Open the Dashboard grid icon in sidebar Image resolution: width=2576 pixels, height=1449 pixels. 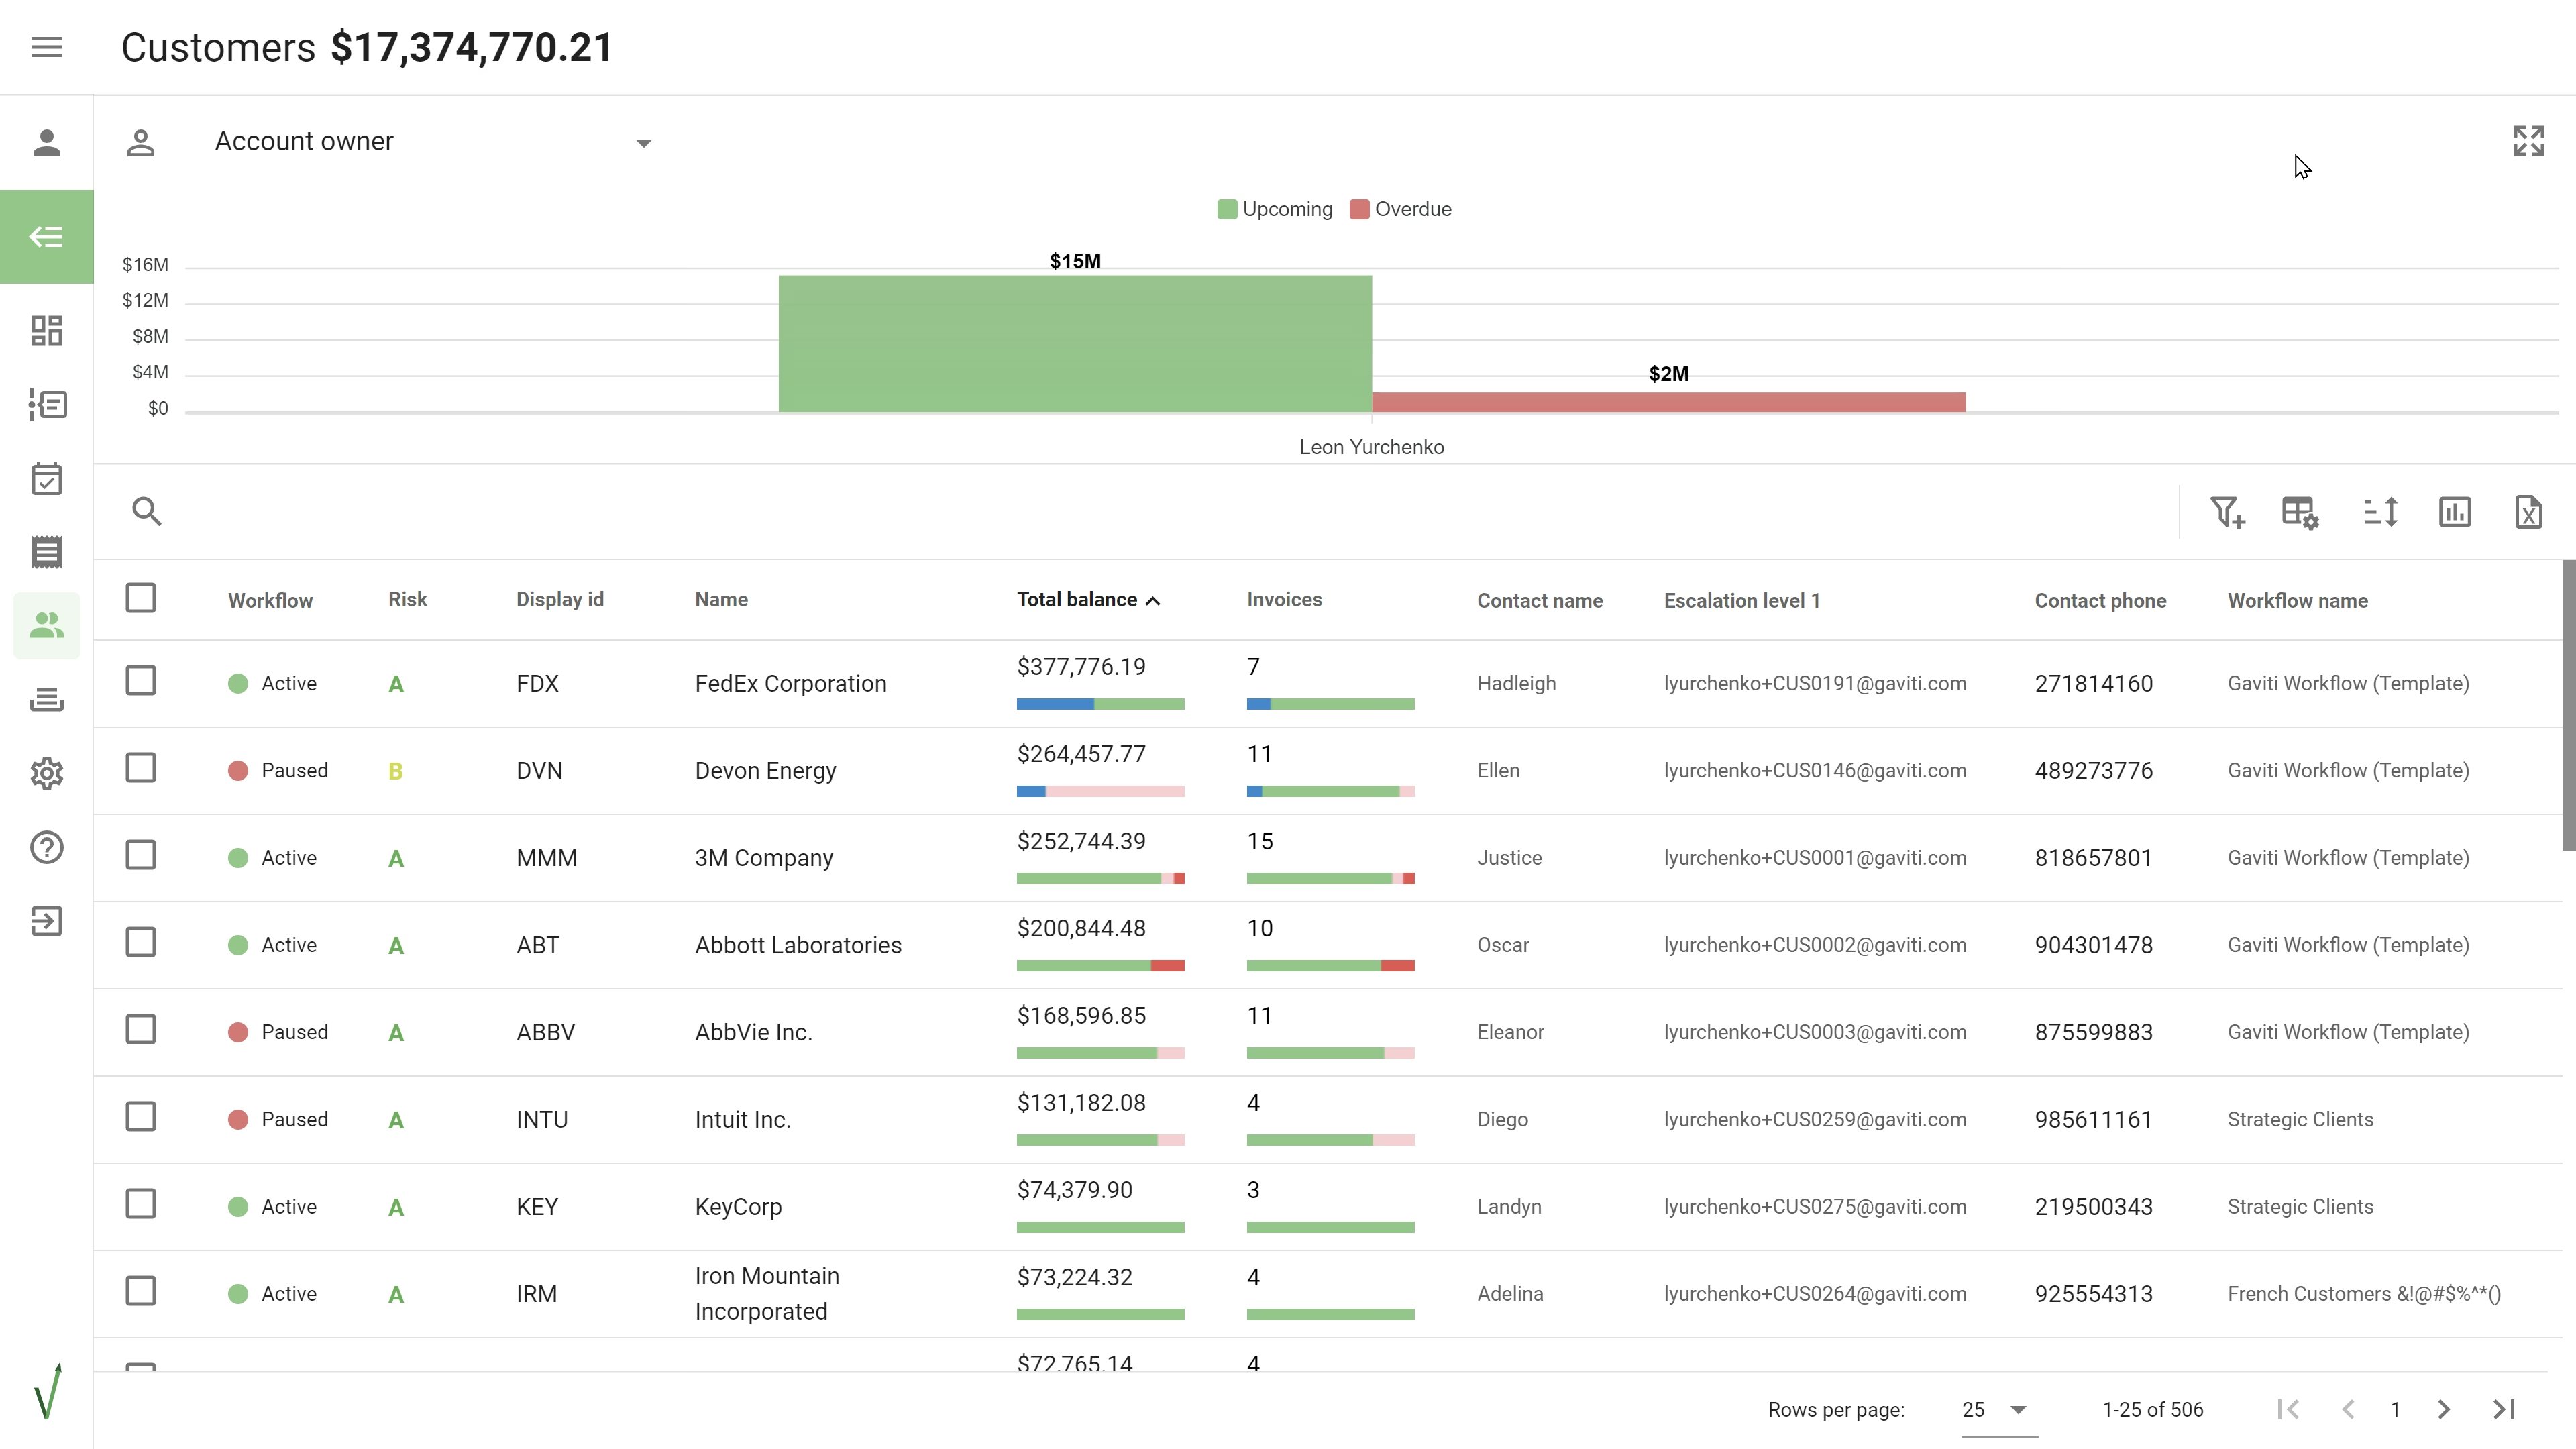coord(46,330)
